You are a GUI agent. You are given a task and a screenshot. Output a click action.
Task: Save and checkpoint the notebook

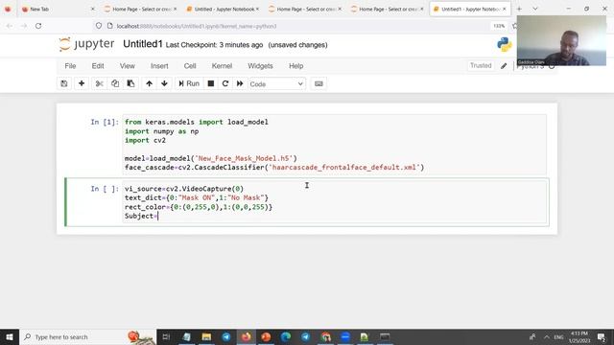[64, 83]
